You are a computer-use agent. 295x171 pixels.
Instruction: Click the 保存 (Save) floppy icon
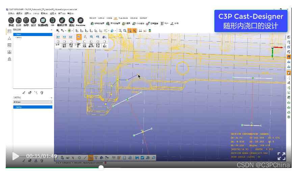tap(26, 20)
